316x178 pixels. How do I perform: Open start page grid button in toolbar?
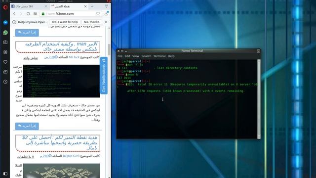(35, 14)
